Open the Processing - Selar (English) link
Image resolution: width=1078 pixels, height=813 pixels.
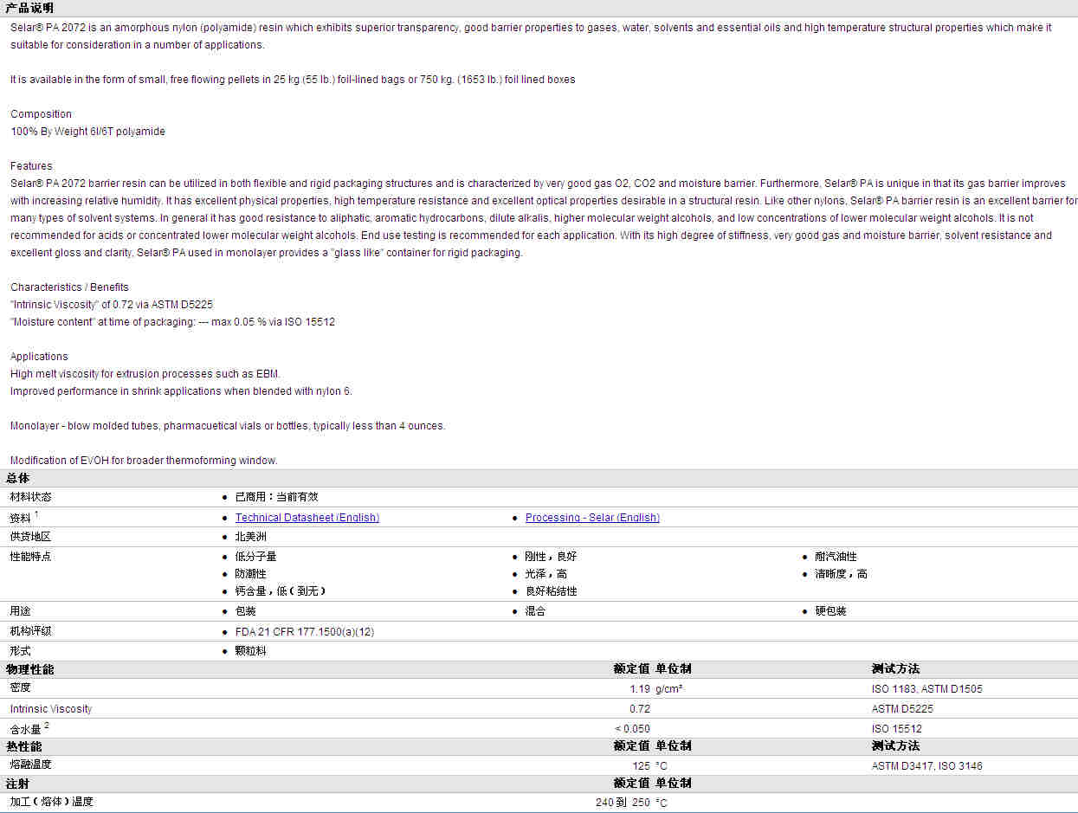tap(592, 518)
